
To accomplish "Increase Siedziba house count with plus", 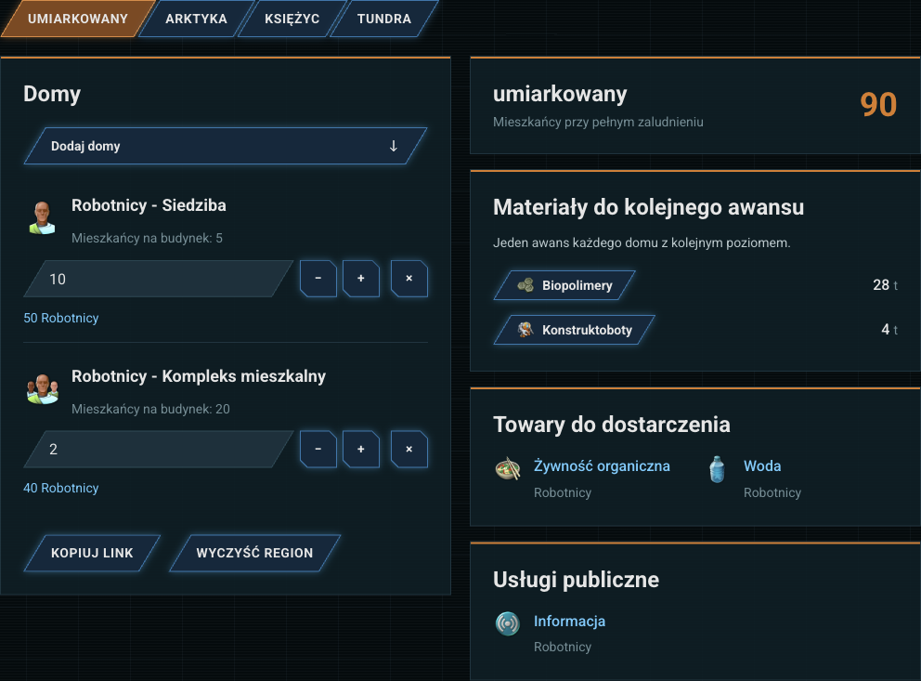I will [361, 279].
